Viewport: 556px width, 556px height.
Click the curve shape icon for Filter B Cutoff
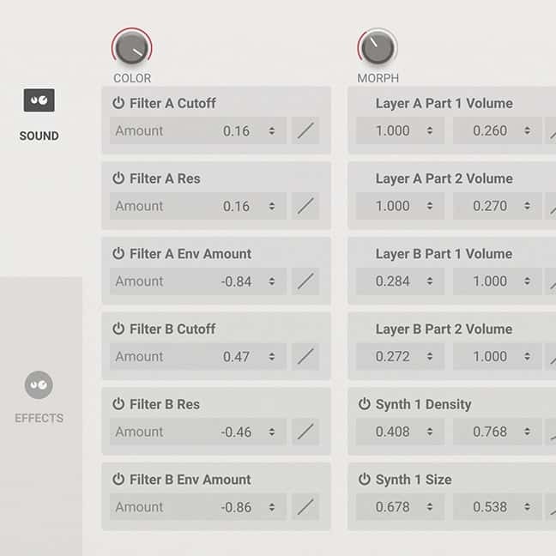[305, 356]
